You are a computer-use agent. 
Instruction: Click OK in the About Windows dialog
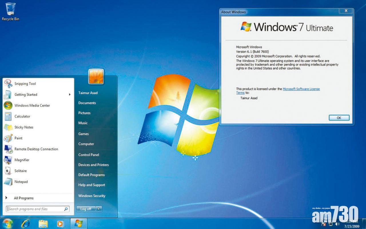click(339, 118)
